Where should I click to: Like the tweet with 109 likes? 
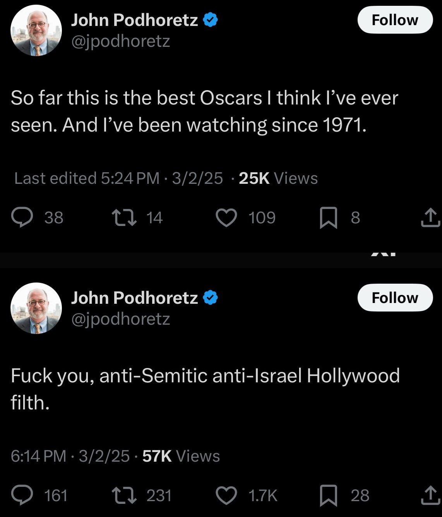click(226, 217)
